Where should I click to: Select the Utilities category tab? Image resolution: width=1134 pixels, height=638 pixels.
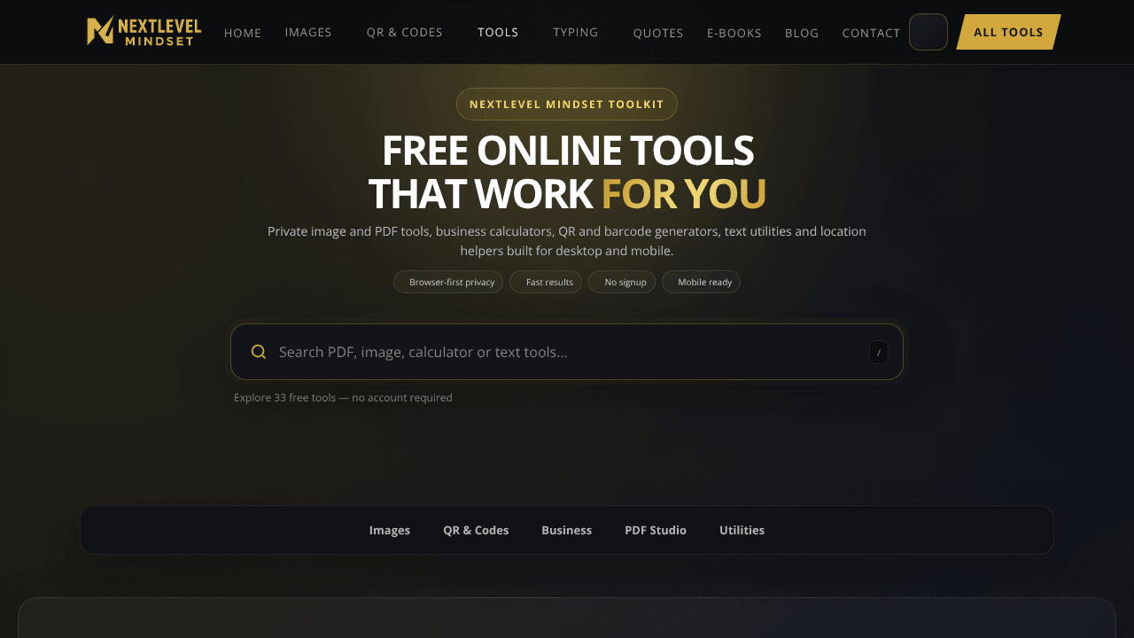(742, 530)
